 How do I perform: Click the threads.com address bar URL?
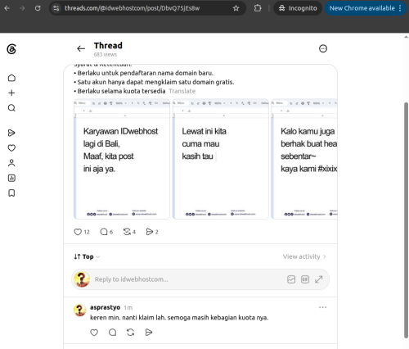(x=132, y=8)
